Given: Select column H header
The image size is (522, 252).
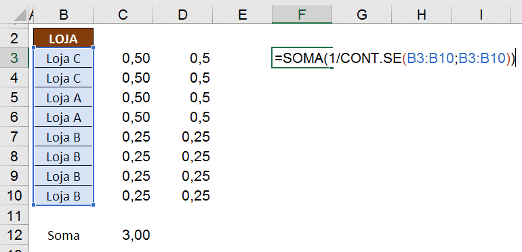Looking at the screenshot, I should coord(421,15).
